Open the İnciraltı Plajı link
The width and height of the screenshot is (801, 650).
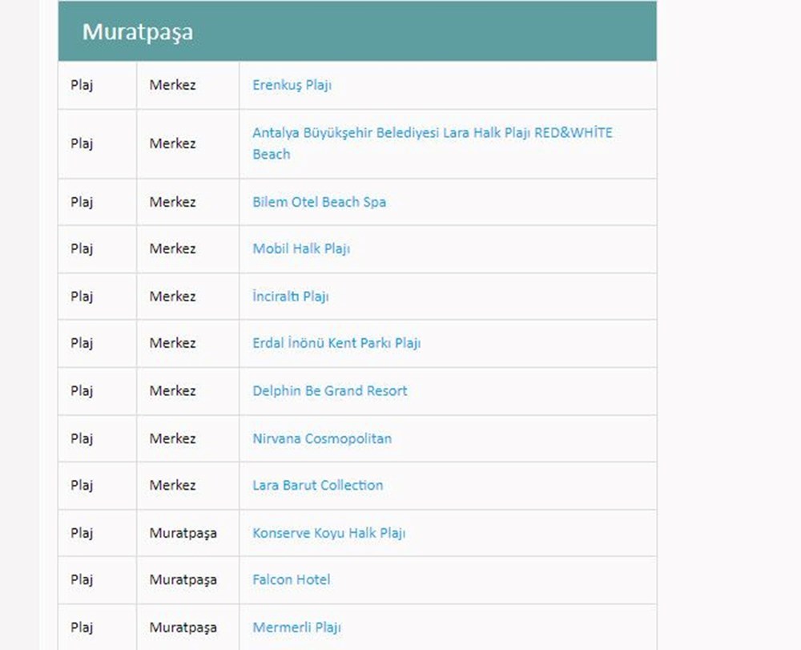click(291, 297)
